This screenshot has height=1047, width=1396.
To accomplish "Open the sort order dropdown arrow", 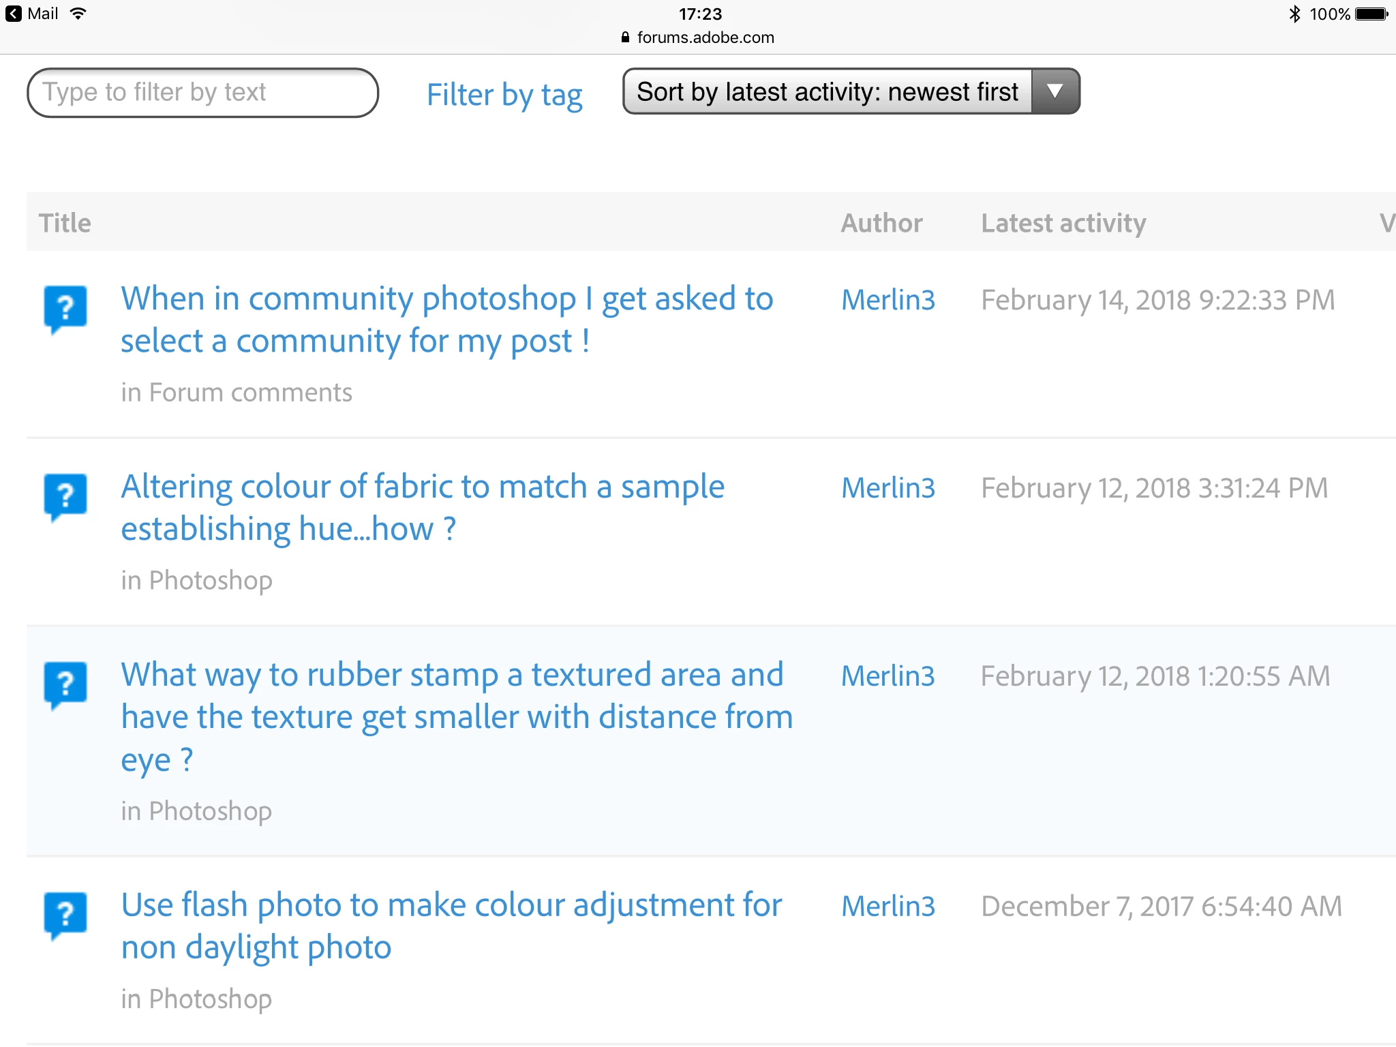I will (1054, 91).
